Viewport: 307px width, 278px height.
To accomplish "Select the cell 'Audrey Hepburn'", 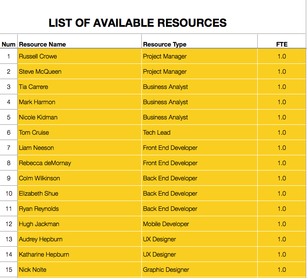I will click(x=79, y=239).
